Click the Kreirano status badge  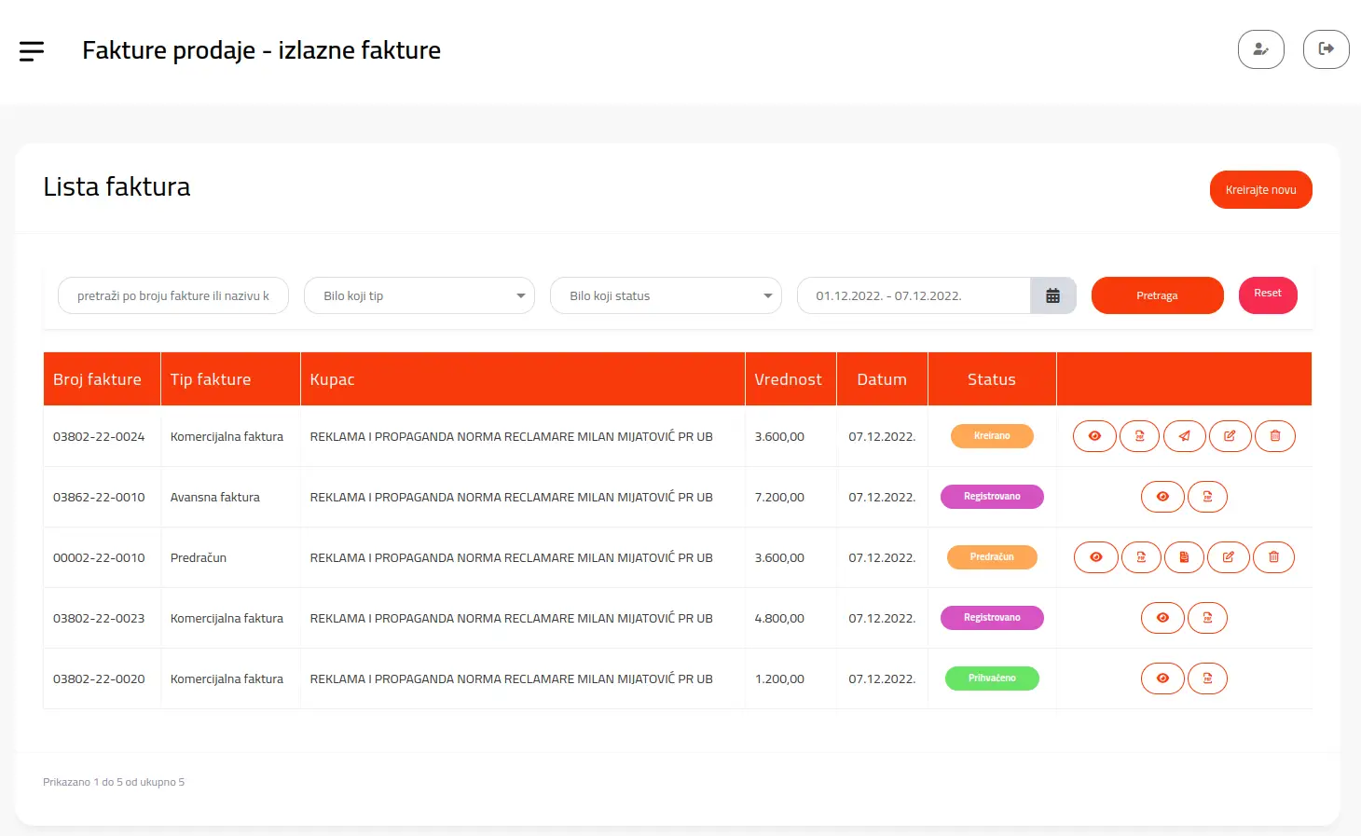point(992,436)
